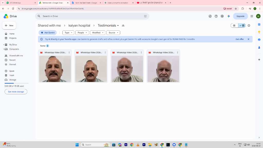This screenshot has width=263, height=148.
Task: Open more actions for first WhatsApp video
Action: tap(69, 52)
